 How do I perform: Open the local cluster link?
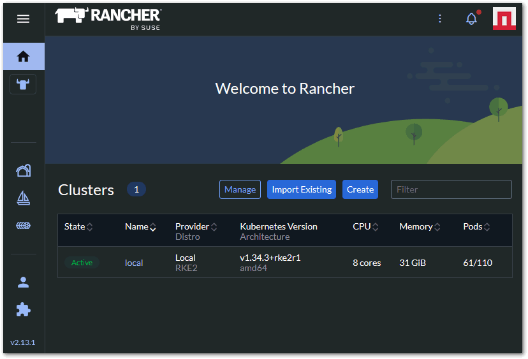(134, 263)
